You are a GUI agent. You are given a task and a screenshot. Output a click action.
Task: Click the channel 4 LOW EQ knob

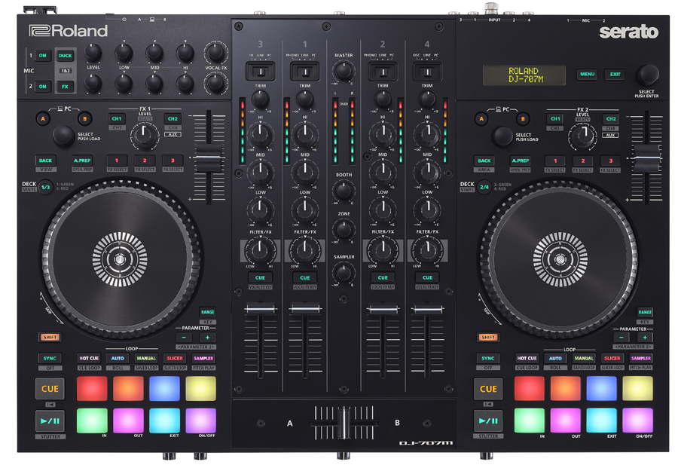(428, 209)
